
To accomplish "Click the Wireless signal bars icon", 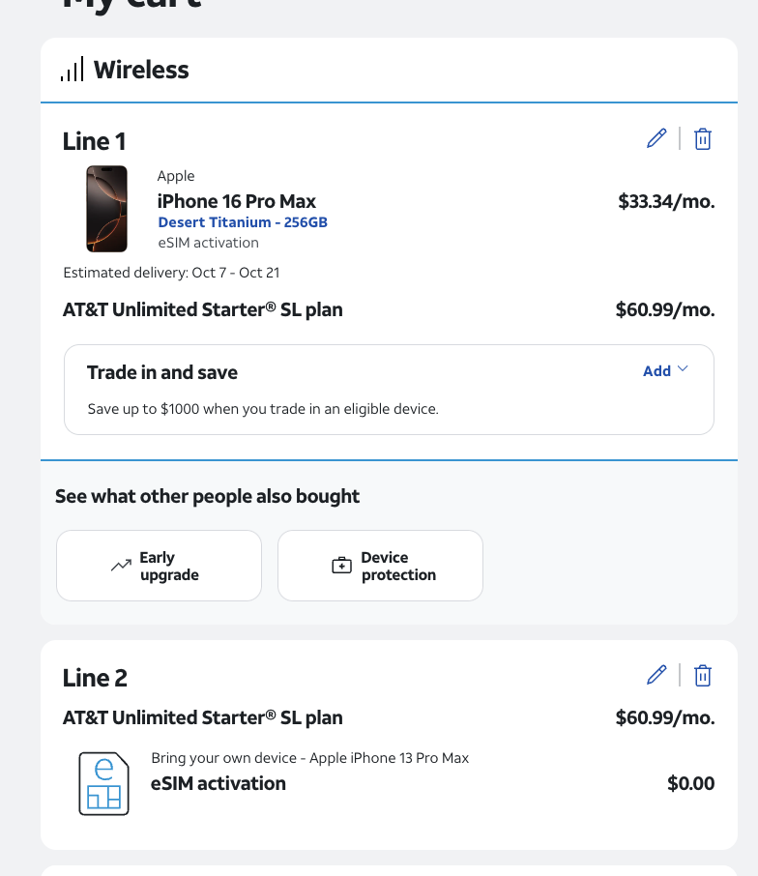I will coord(73,69).
